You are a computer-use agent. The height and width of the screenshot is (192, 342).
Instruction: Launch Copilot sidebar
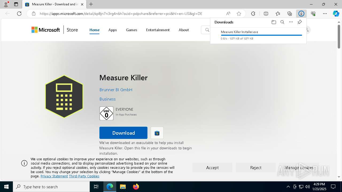point(336,14)
